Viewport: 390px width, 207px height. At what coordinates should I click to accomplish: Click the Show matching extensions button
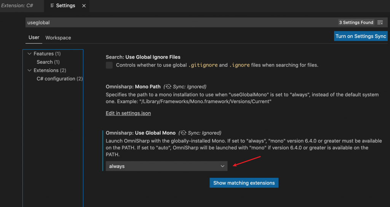(x=244, y=183)
